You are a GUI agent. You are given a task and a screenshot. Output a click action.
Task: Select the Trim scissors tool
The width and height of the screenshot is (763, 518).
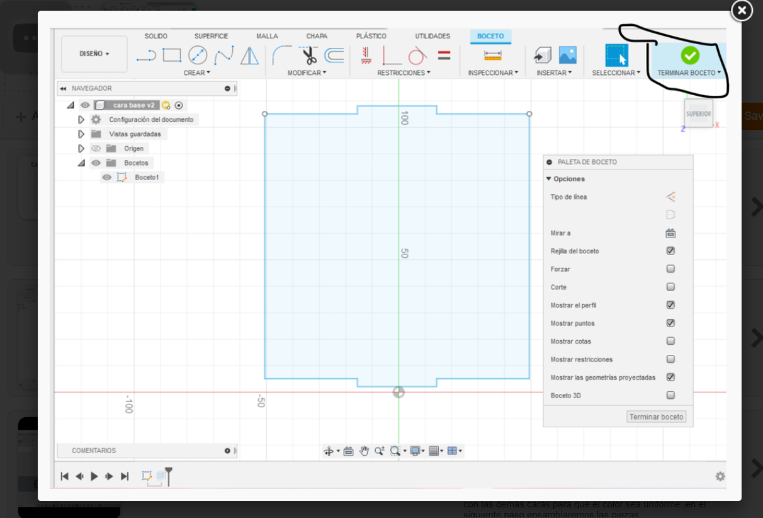(x=309, y=55)
